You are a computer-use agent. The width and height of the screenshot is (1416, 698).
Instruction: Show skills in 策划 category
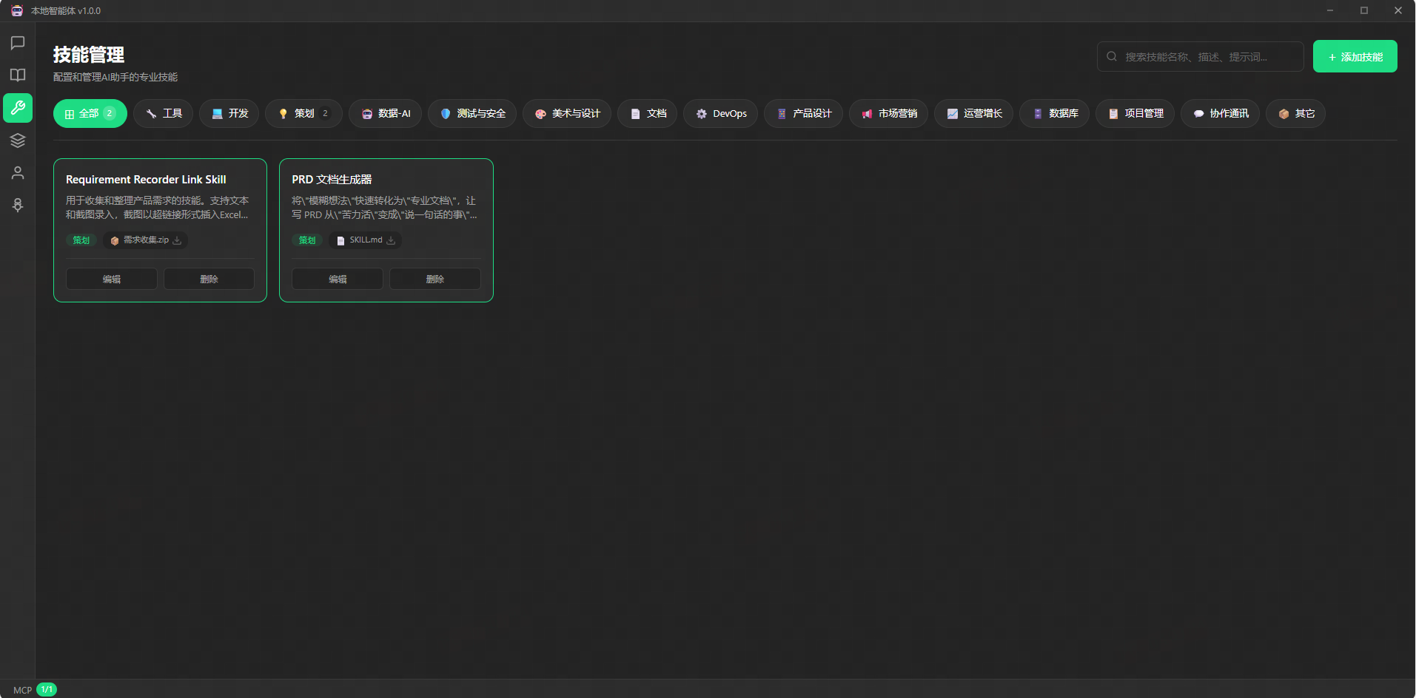[303, 114]
